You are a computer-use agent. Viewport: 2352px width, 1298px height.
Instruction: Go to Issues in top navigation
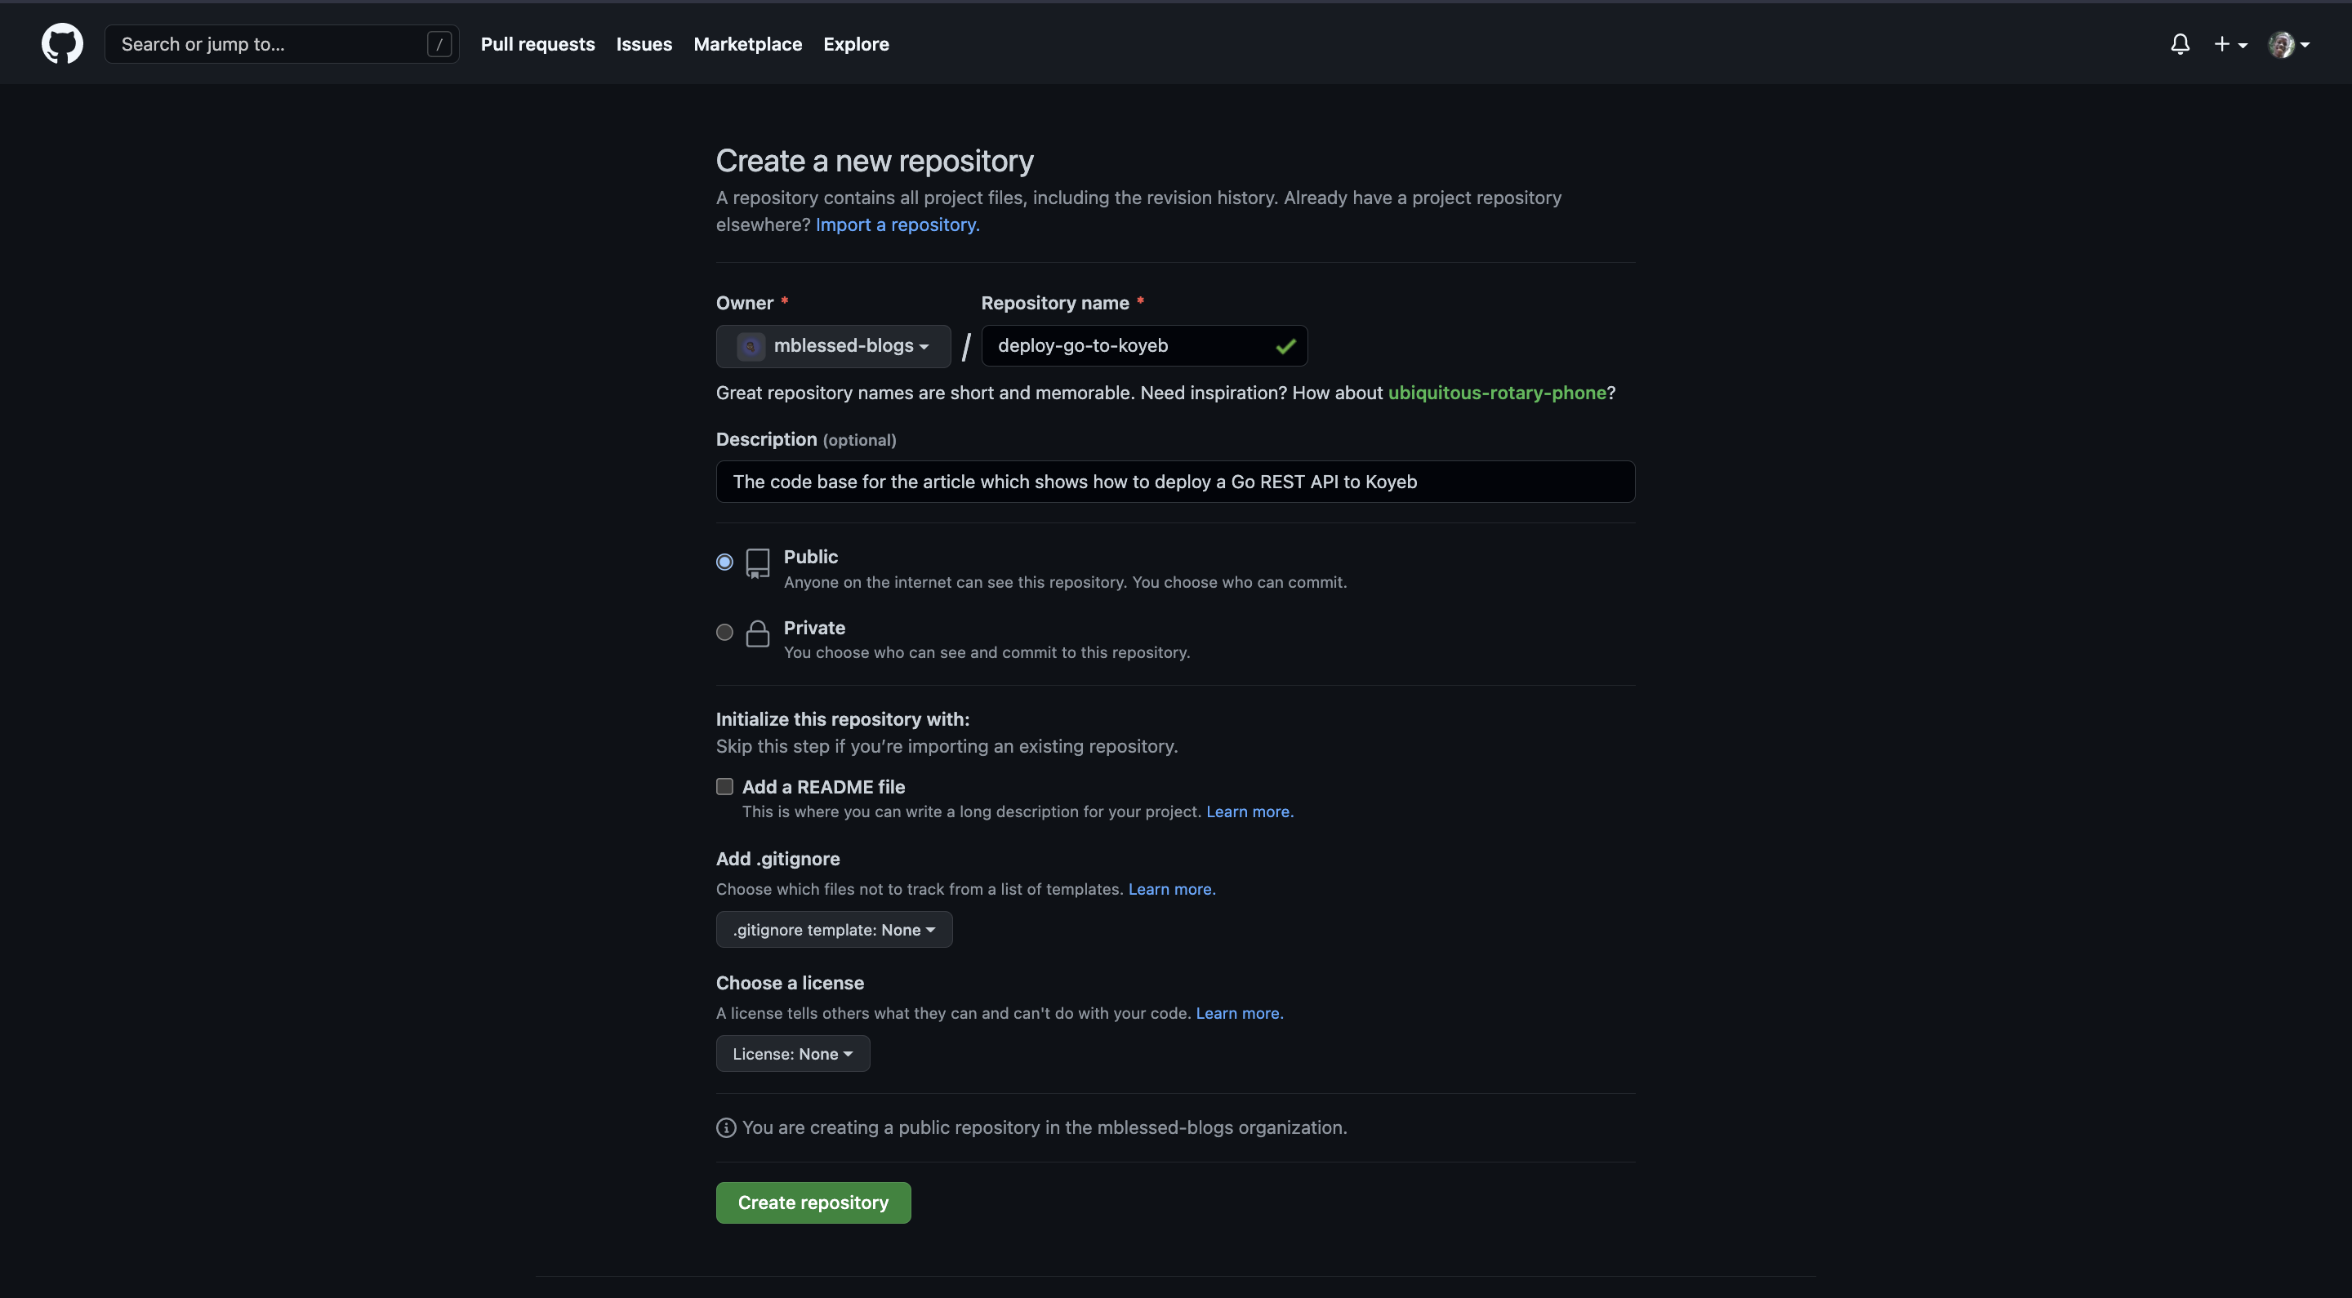(x=644, y=44)
